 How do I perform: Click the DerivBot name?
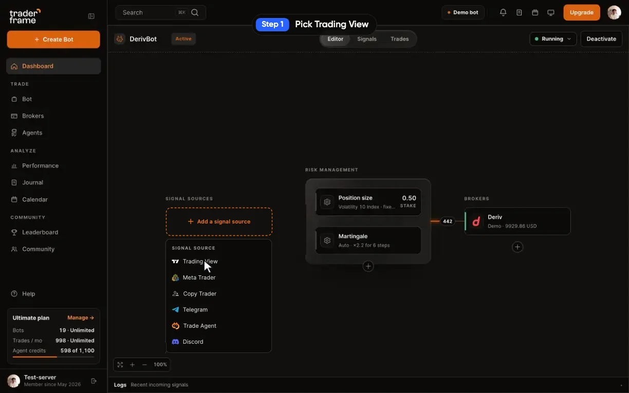[143, 39]
